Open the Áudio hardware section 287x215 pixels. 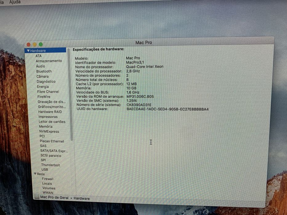click(41, 66)
